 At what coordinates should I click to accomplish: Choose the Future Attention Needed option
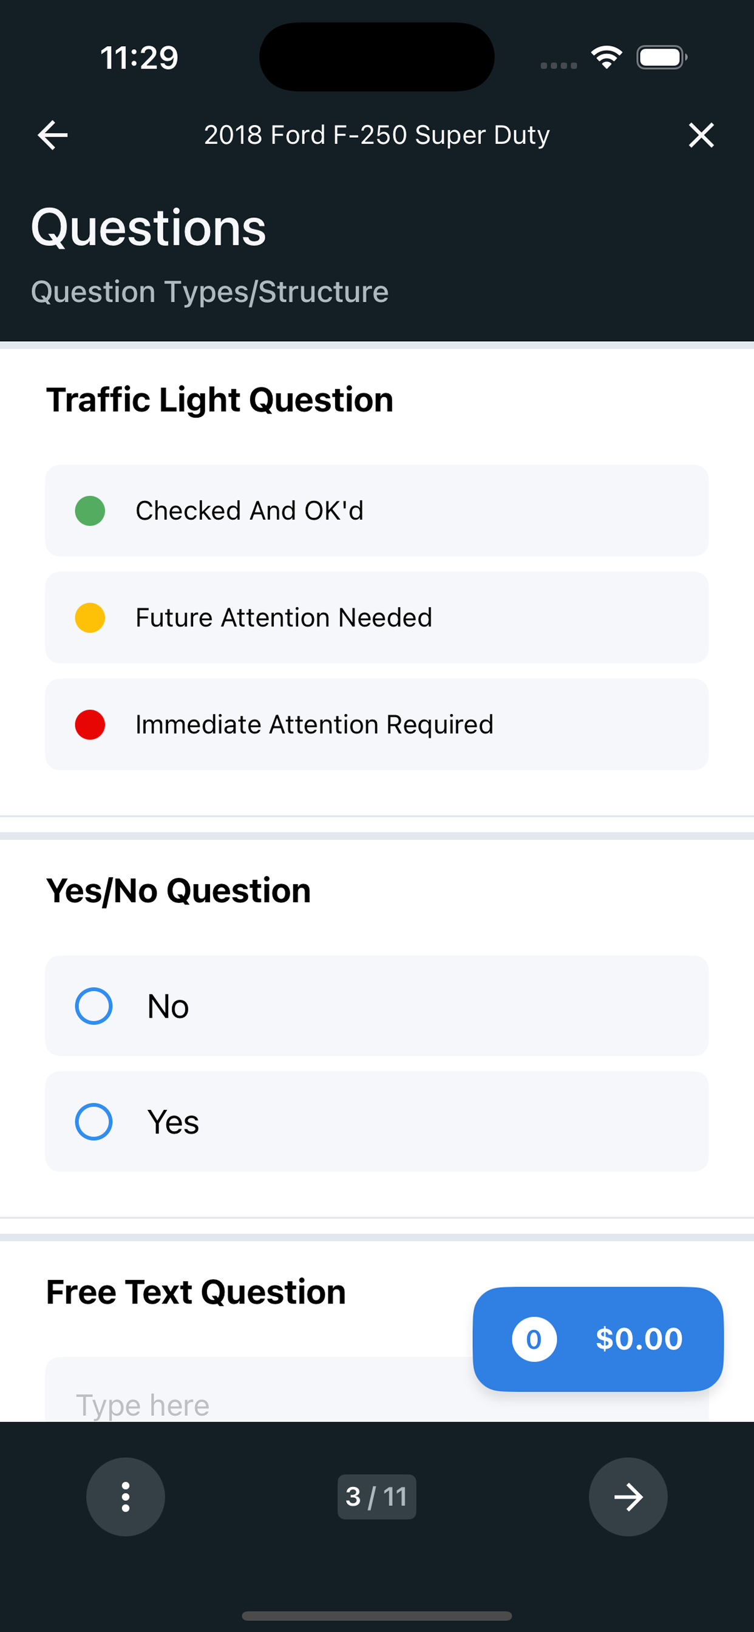376,617
